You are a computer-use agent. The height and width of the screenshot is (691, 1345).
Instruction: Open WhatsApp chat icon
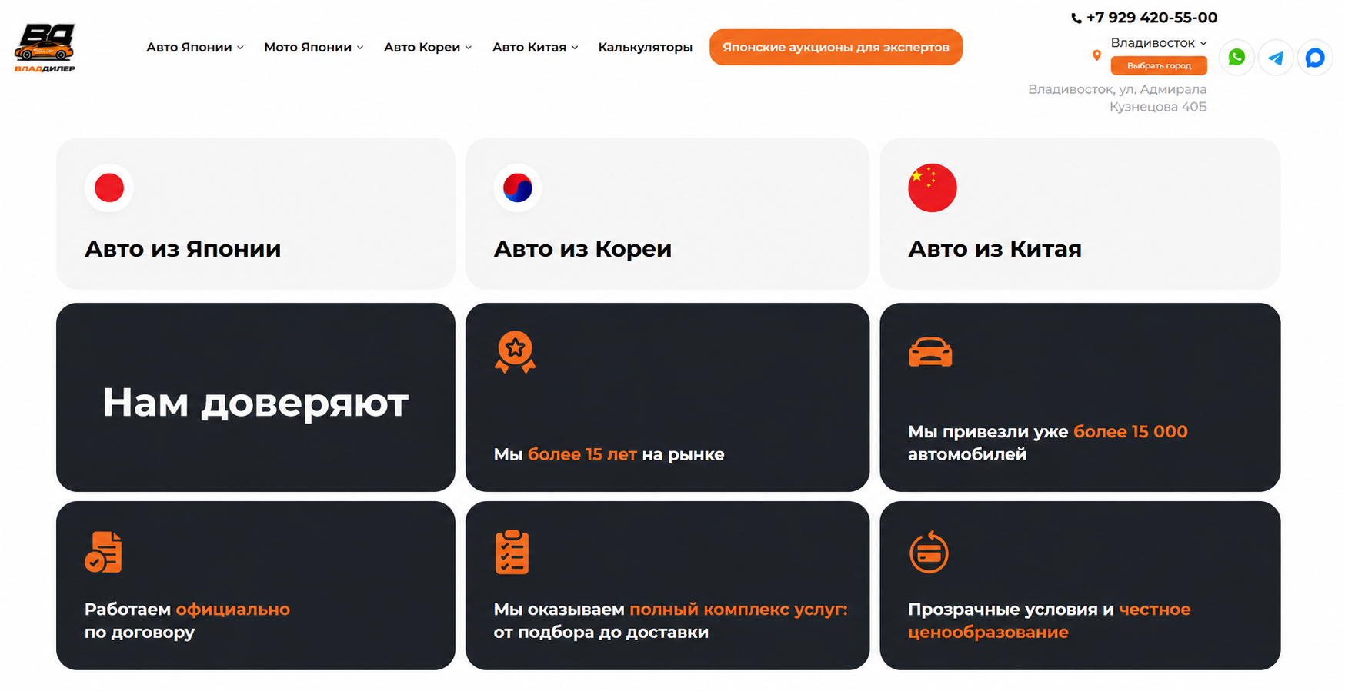point(1237,58)
